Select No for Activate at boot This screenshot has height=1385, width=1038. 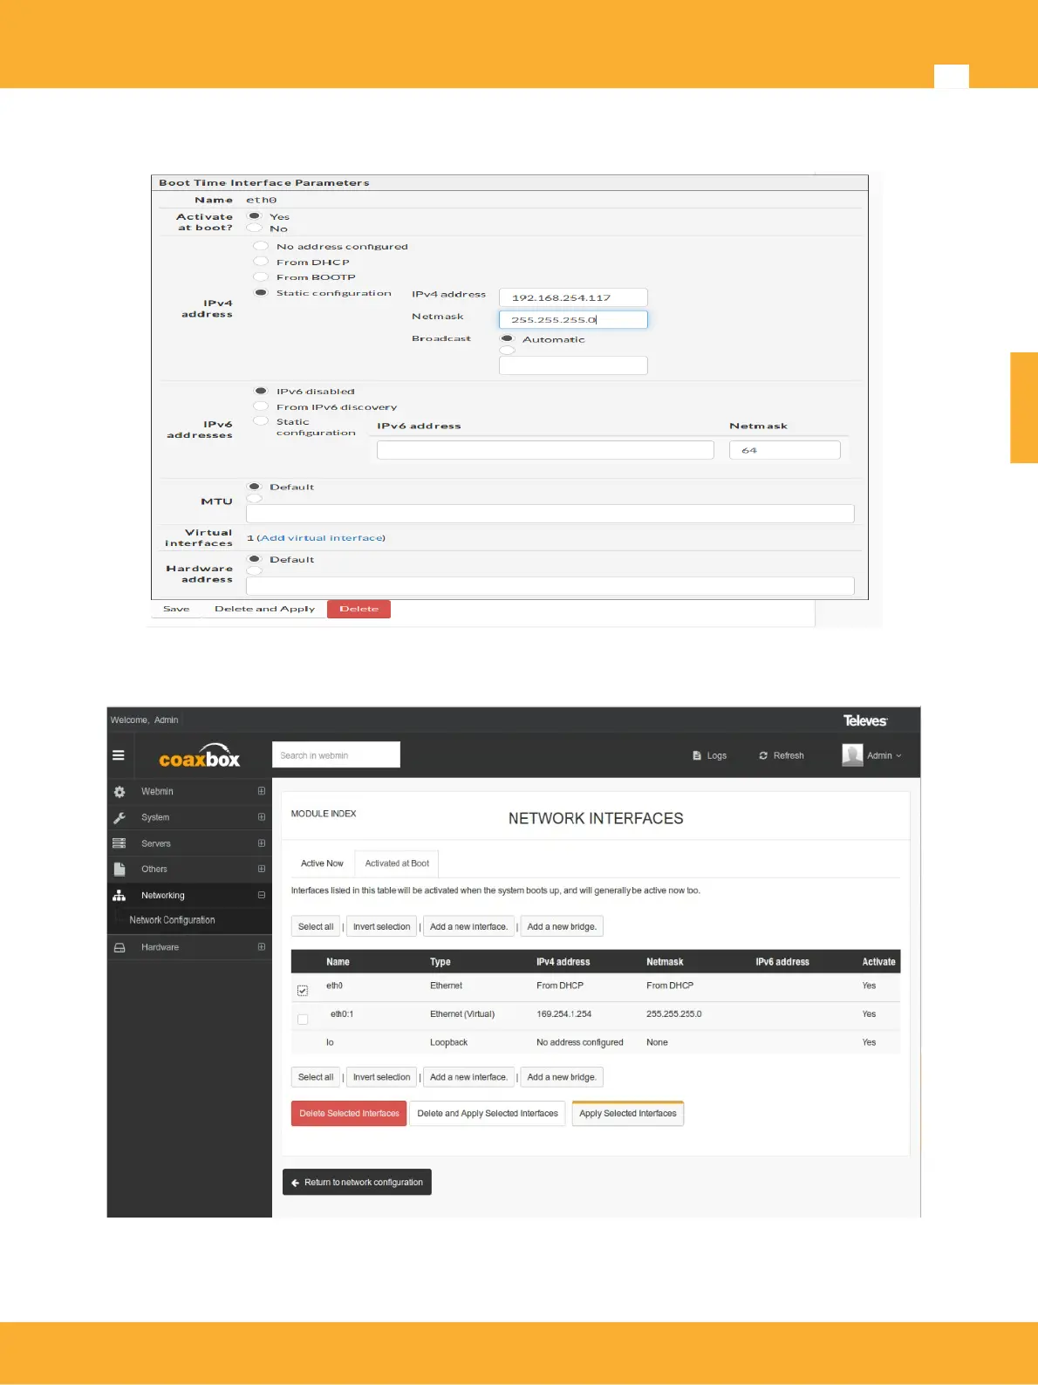pos(255,229)
